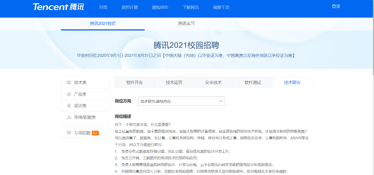Select 设计类 in the sidebar
This screenshot has width=374, height=175.
pos(85,106)
